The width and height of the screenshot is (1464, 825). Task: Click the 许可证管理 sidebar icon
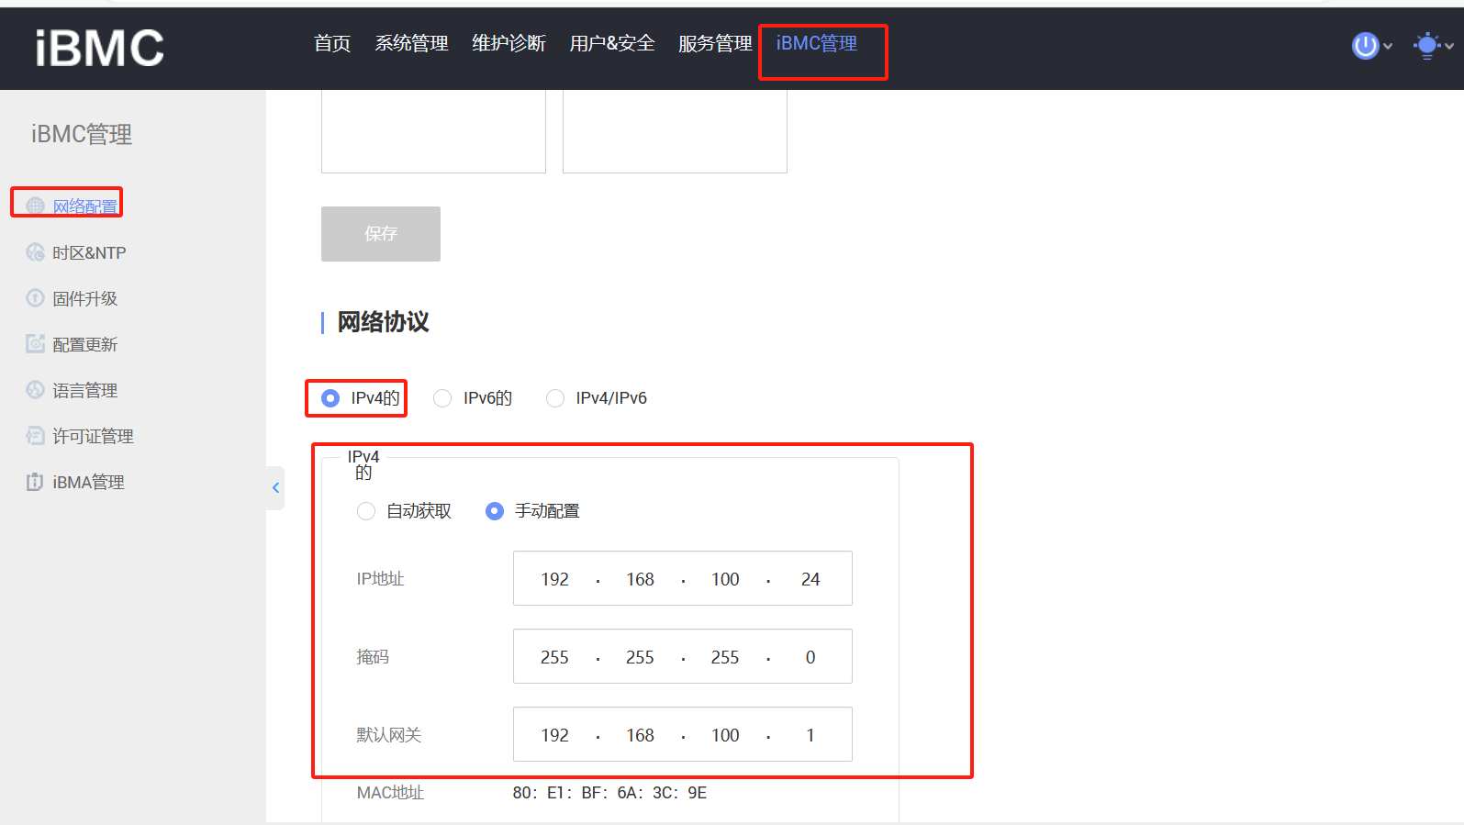tap(35, 436)
